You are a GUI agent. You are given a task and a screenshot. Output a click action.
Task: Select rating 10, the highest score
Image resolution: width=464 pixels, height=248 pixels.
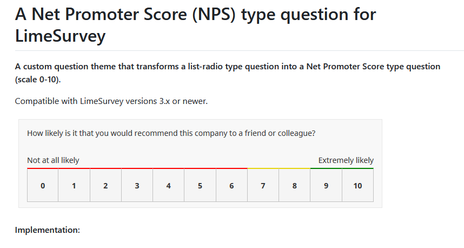point(357,186)
